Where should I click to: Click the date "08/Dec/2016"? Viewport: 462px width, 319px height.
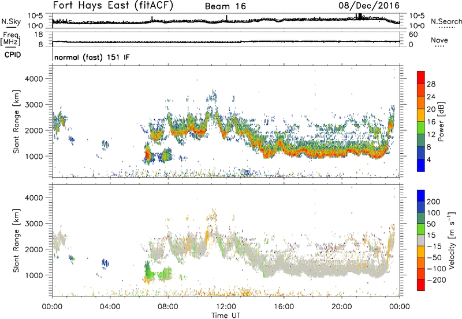369,5
